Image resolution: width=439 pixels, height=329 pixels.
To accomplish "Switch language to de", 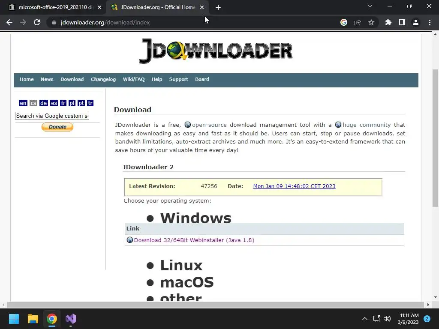I will point(43,103).
